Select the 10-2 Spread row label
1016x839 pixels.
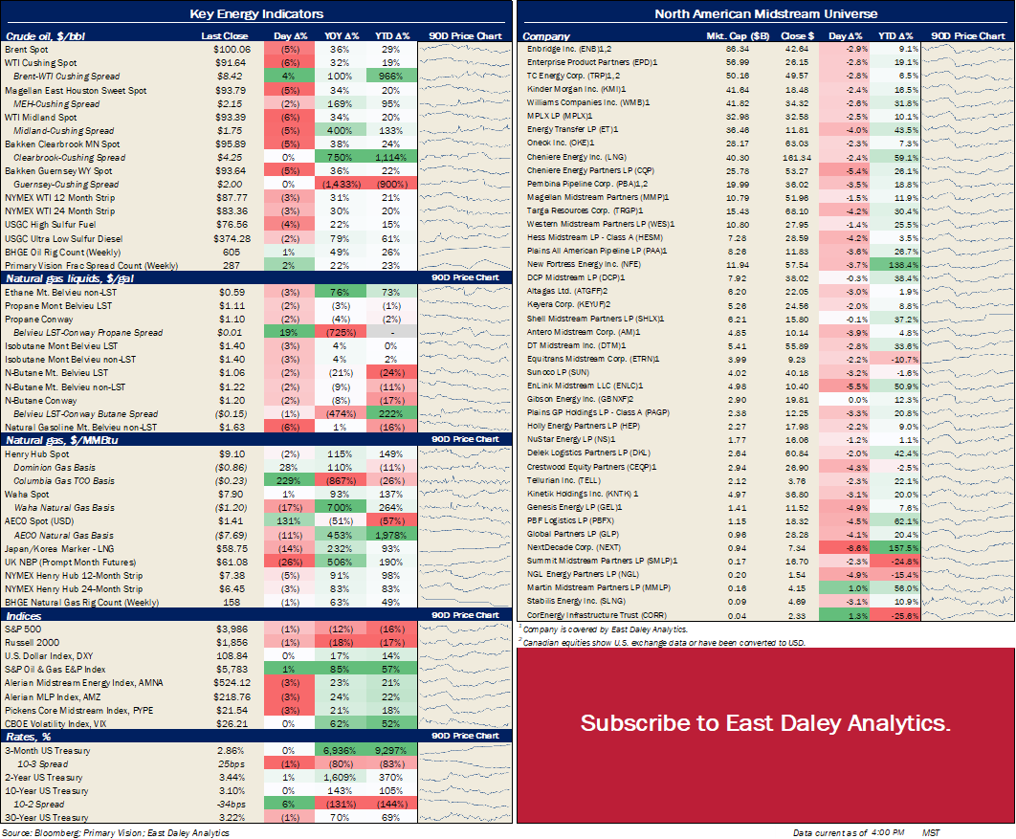39,804
